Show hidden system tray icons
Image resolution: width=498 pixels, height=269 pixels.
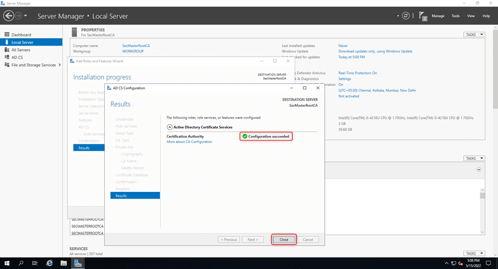[x=446, y=263]
